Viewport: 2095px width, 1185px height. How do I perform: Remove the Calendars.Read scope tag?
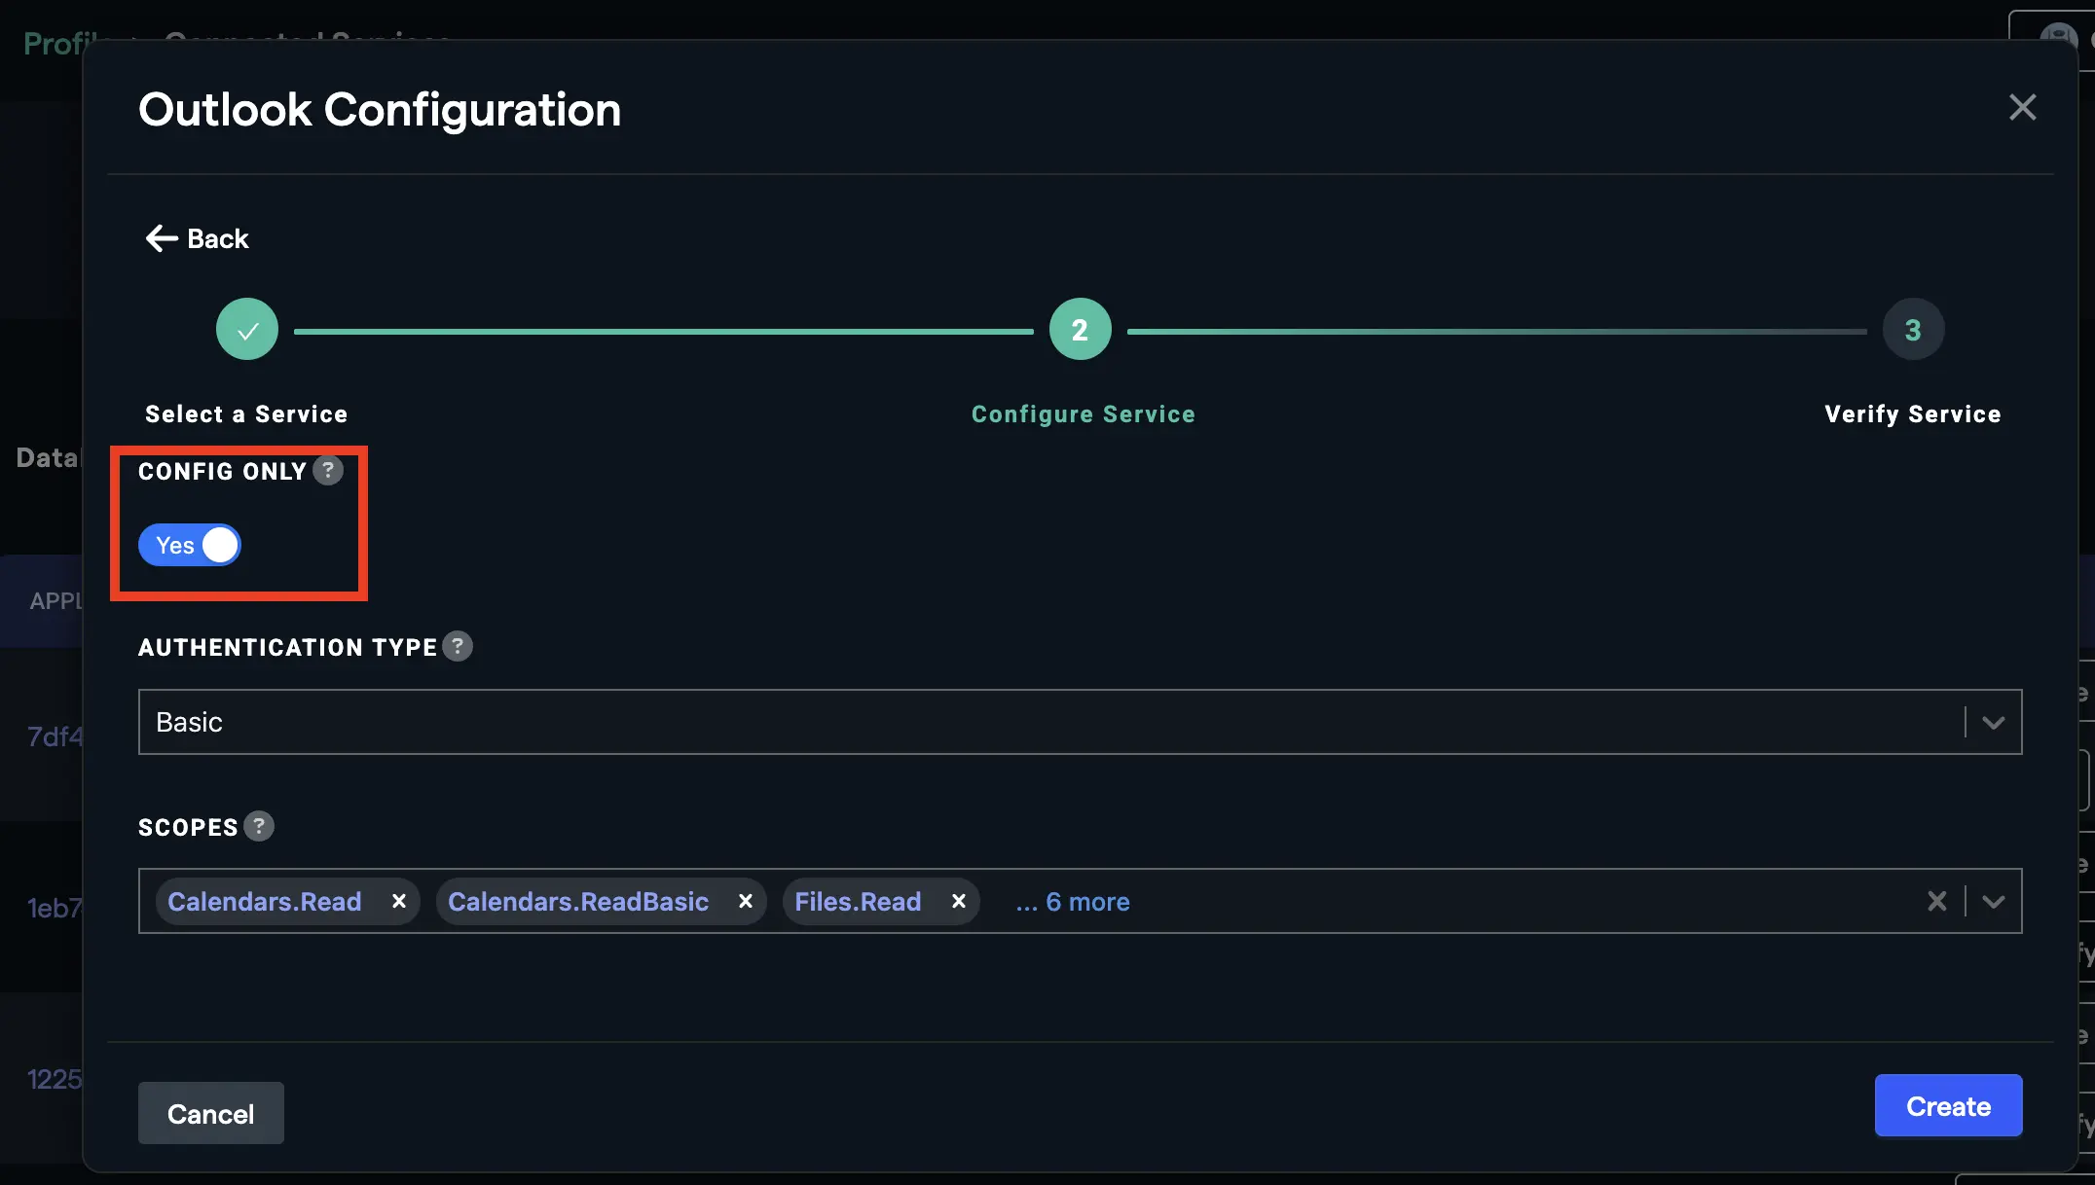[x=399, y=902]
